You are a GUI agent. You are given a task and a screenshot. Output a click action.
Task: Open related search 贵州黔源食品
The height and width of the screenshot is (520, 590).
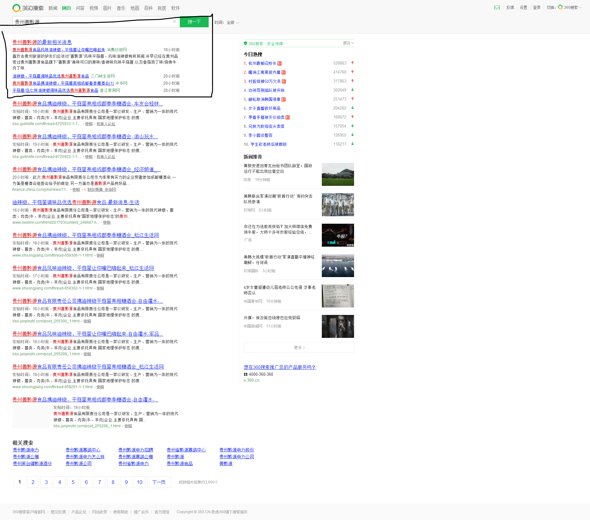coord(180,464)
